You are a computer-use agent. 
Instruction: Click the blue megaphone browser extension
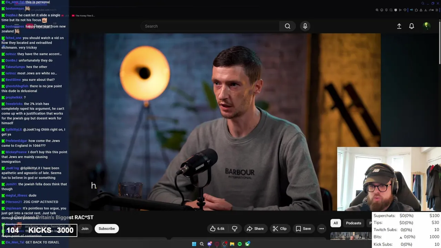[x=412, y=10]
